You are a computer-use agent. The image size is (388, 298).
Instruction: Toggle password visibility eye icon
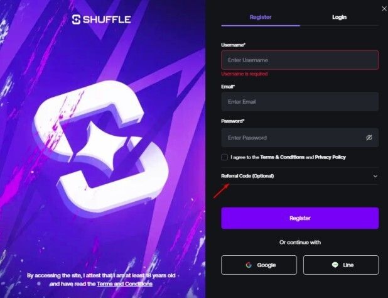[x=369, y=138]
